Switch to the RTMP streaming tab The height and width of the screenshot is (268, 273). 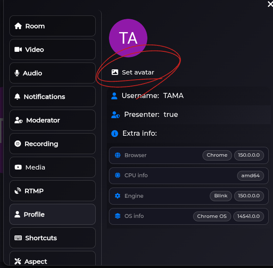53,191
